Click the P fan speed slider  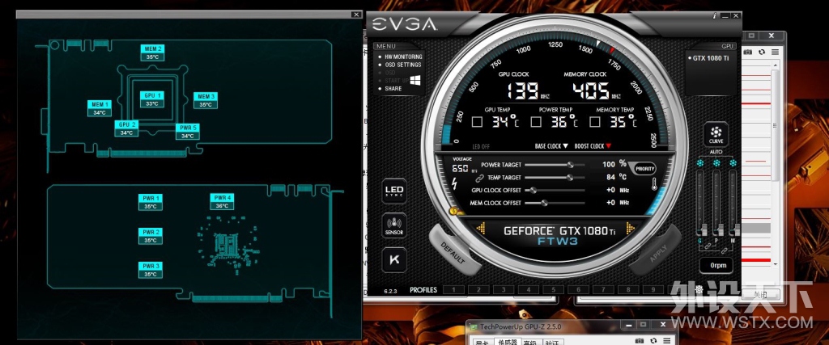[x=716, y=204]
